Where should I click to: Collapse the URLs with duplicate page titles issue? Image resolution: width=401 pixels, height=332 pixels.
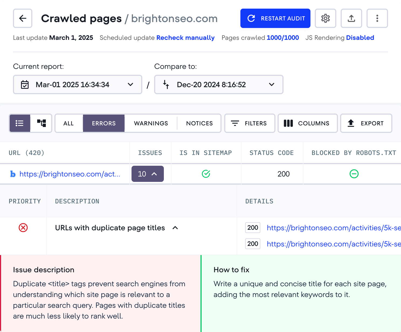click(x=175, y=228)
